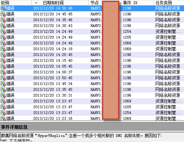
Task: Click the error icon of the 13:50:45 row
Action: 3,78
